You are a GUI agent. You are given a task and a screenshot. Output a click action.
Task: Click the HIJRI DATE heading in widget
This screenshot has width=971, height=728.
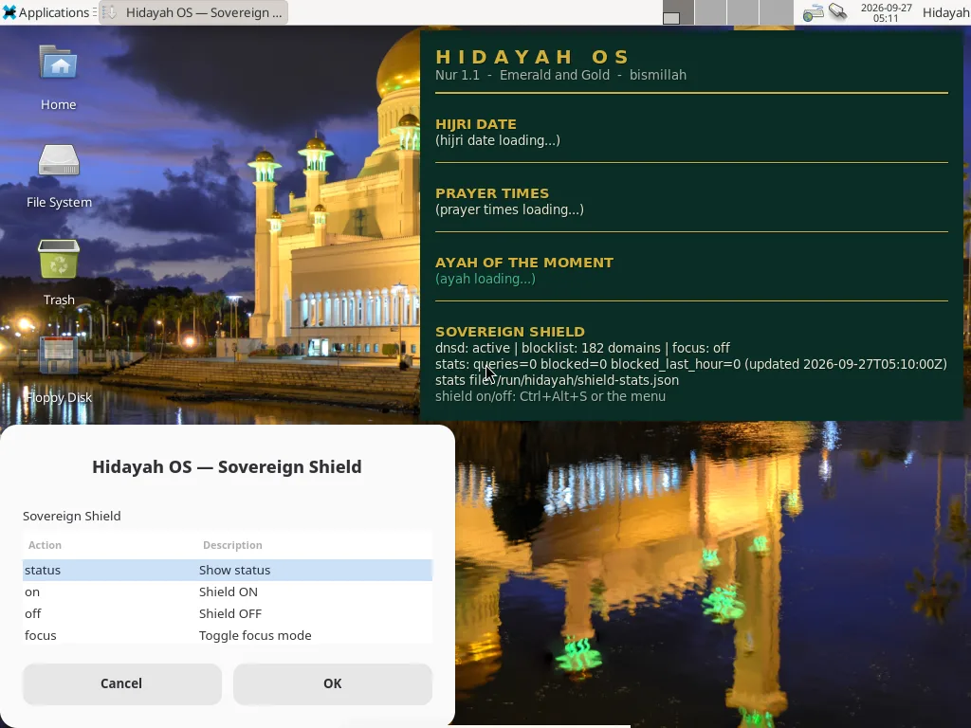click(x=476, y=124)
